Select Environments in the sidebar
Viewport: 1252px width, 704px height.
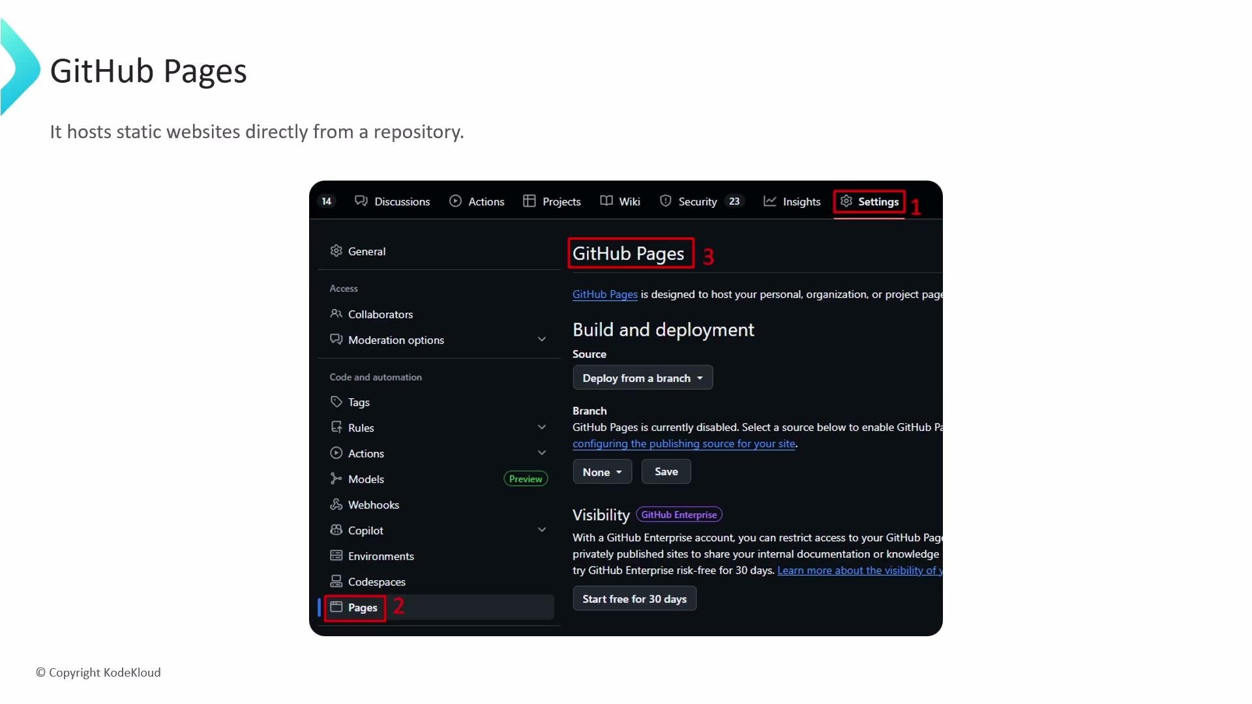438,556
